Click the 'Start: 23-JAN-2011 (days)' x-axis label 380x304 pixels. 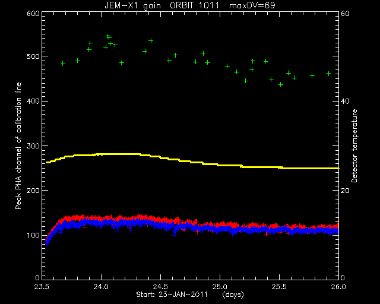(190, 294)
